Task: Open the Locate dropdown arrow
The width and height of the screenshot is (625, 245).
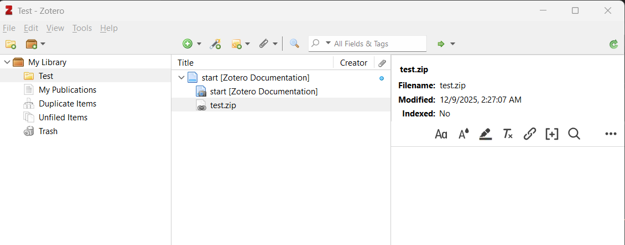Action: [x=452, y=44]
